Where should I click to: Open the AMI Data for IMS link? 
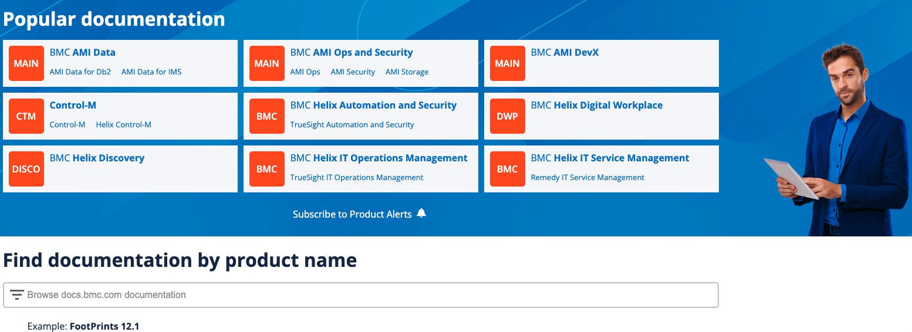[x=151, y=72]
